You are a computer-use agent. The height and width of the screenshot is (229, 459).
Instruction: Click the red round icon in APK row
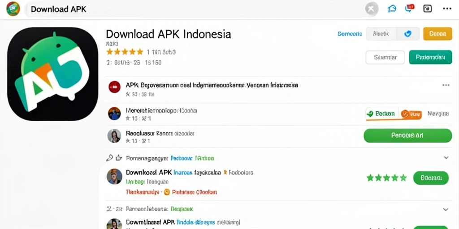114,87
